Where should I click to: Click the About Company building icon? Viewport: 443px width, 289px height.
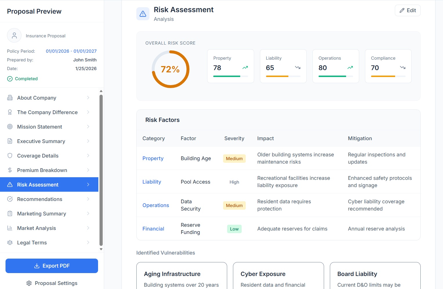click(x=10, y=98)
